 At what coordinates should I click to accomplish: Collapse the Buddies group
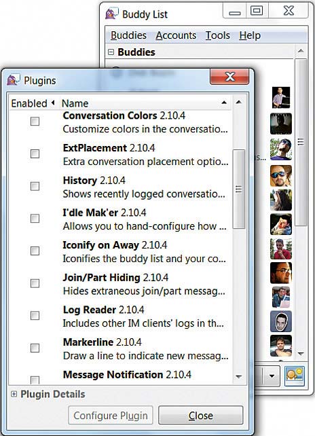[x=111, y=52]
